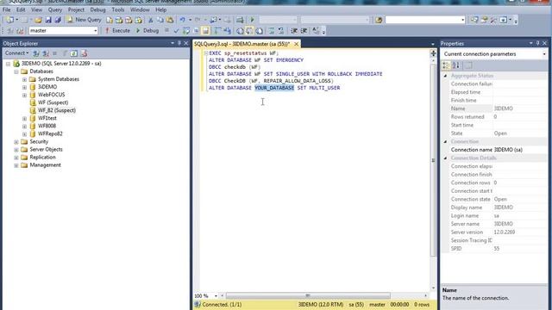This screenshot has height=310, width=552.
Task: Click the Open File folder icon
Action: 38,20
